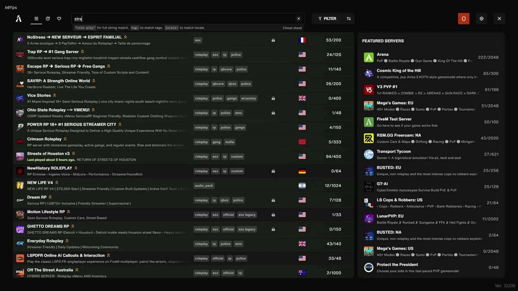Select the mafia tag on Crimson Roleplay row
Image resolution: width=518 pixels, height=291 pixels.
point(229,142)
